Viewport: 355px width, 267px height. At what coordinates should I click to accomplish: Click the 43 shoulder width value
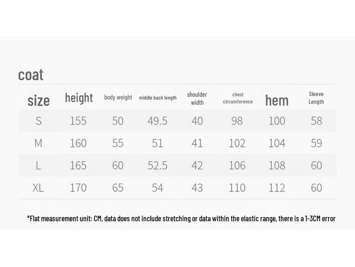197,187
